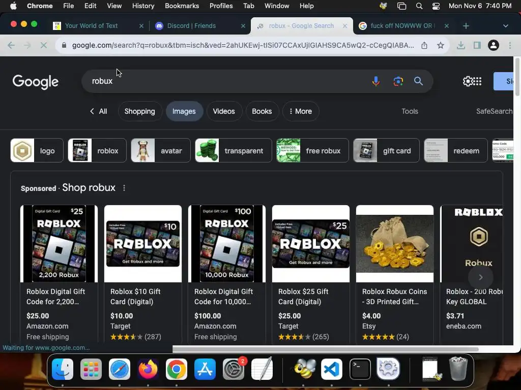Open Chrome downloads
521x390 pixels.
pos(460,45)
